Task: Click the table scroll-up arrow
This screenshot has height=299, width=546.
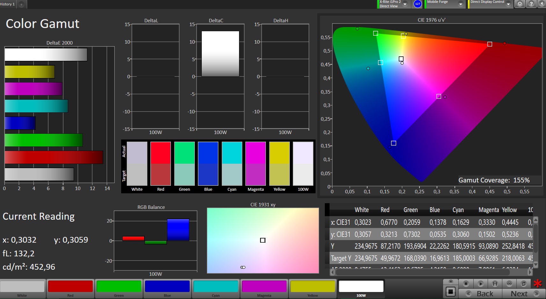Action: (535, 219)
